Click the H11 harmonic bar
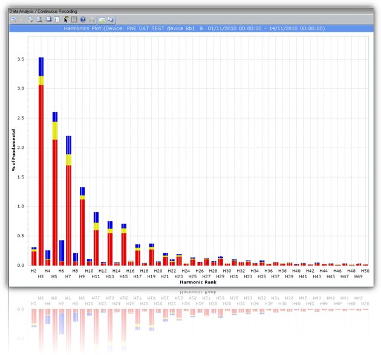 point(96,239)
